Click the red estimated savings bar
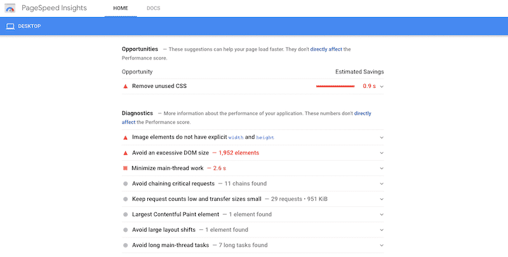Viewport: 508px width, 257px height. pos(335,86)
